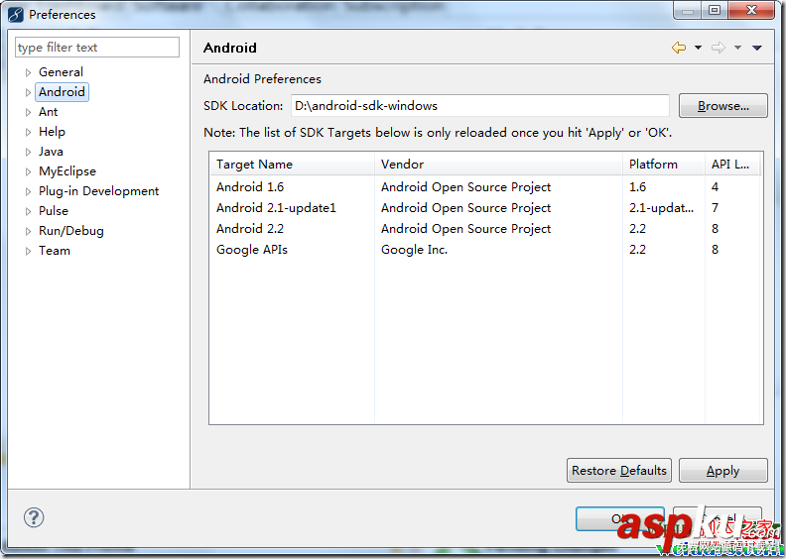Sort by Vendor column header
786x559 pixels.
(x=498, y=165)
